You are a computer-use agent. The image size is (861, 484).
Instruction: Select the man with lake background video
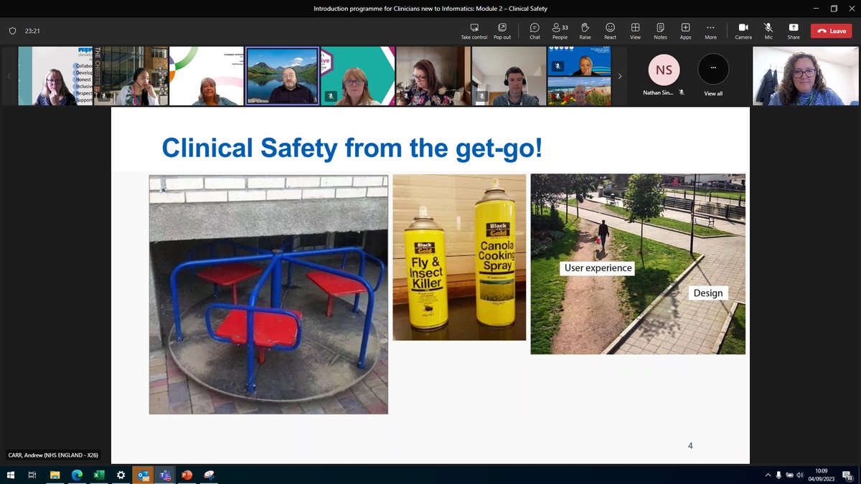click(282, 76)
